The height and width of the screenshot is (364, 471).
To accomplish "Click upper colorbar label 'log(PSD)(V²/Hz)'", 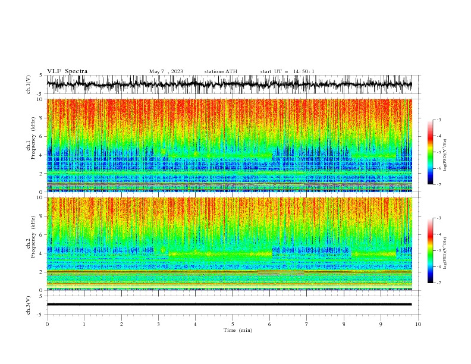I will tap(445, 155).
